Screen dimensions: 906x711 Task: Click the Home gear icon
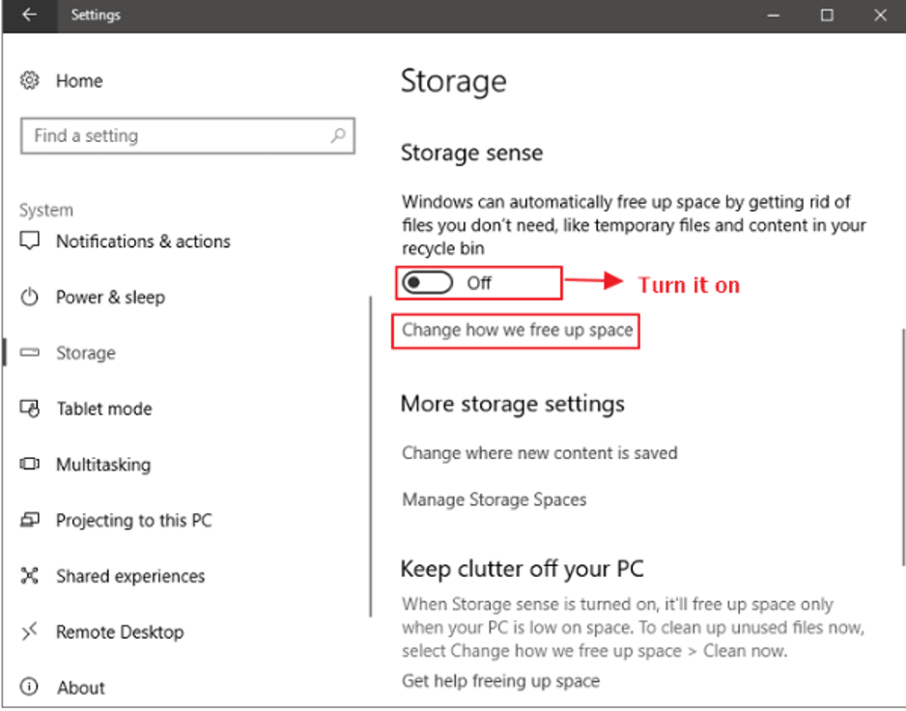tap(30, 81)
